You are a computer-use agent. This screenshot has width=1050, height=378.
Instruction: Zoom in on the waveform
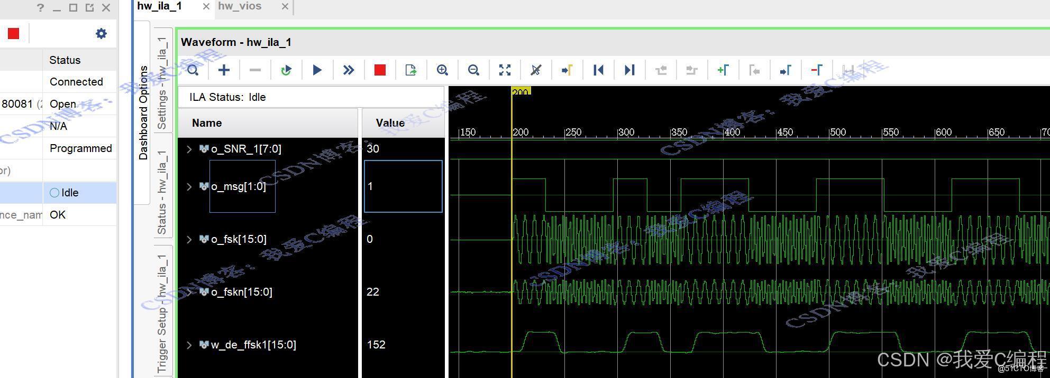click(x=442, y=70)
